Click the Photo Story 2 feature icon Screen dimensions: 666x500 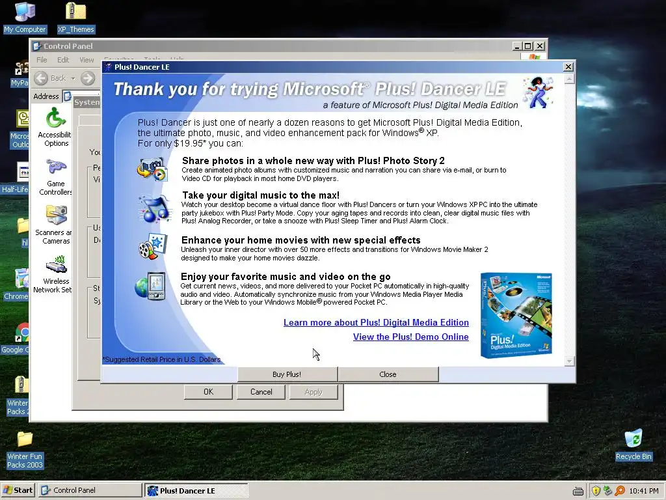tap(152, 169)
